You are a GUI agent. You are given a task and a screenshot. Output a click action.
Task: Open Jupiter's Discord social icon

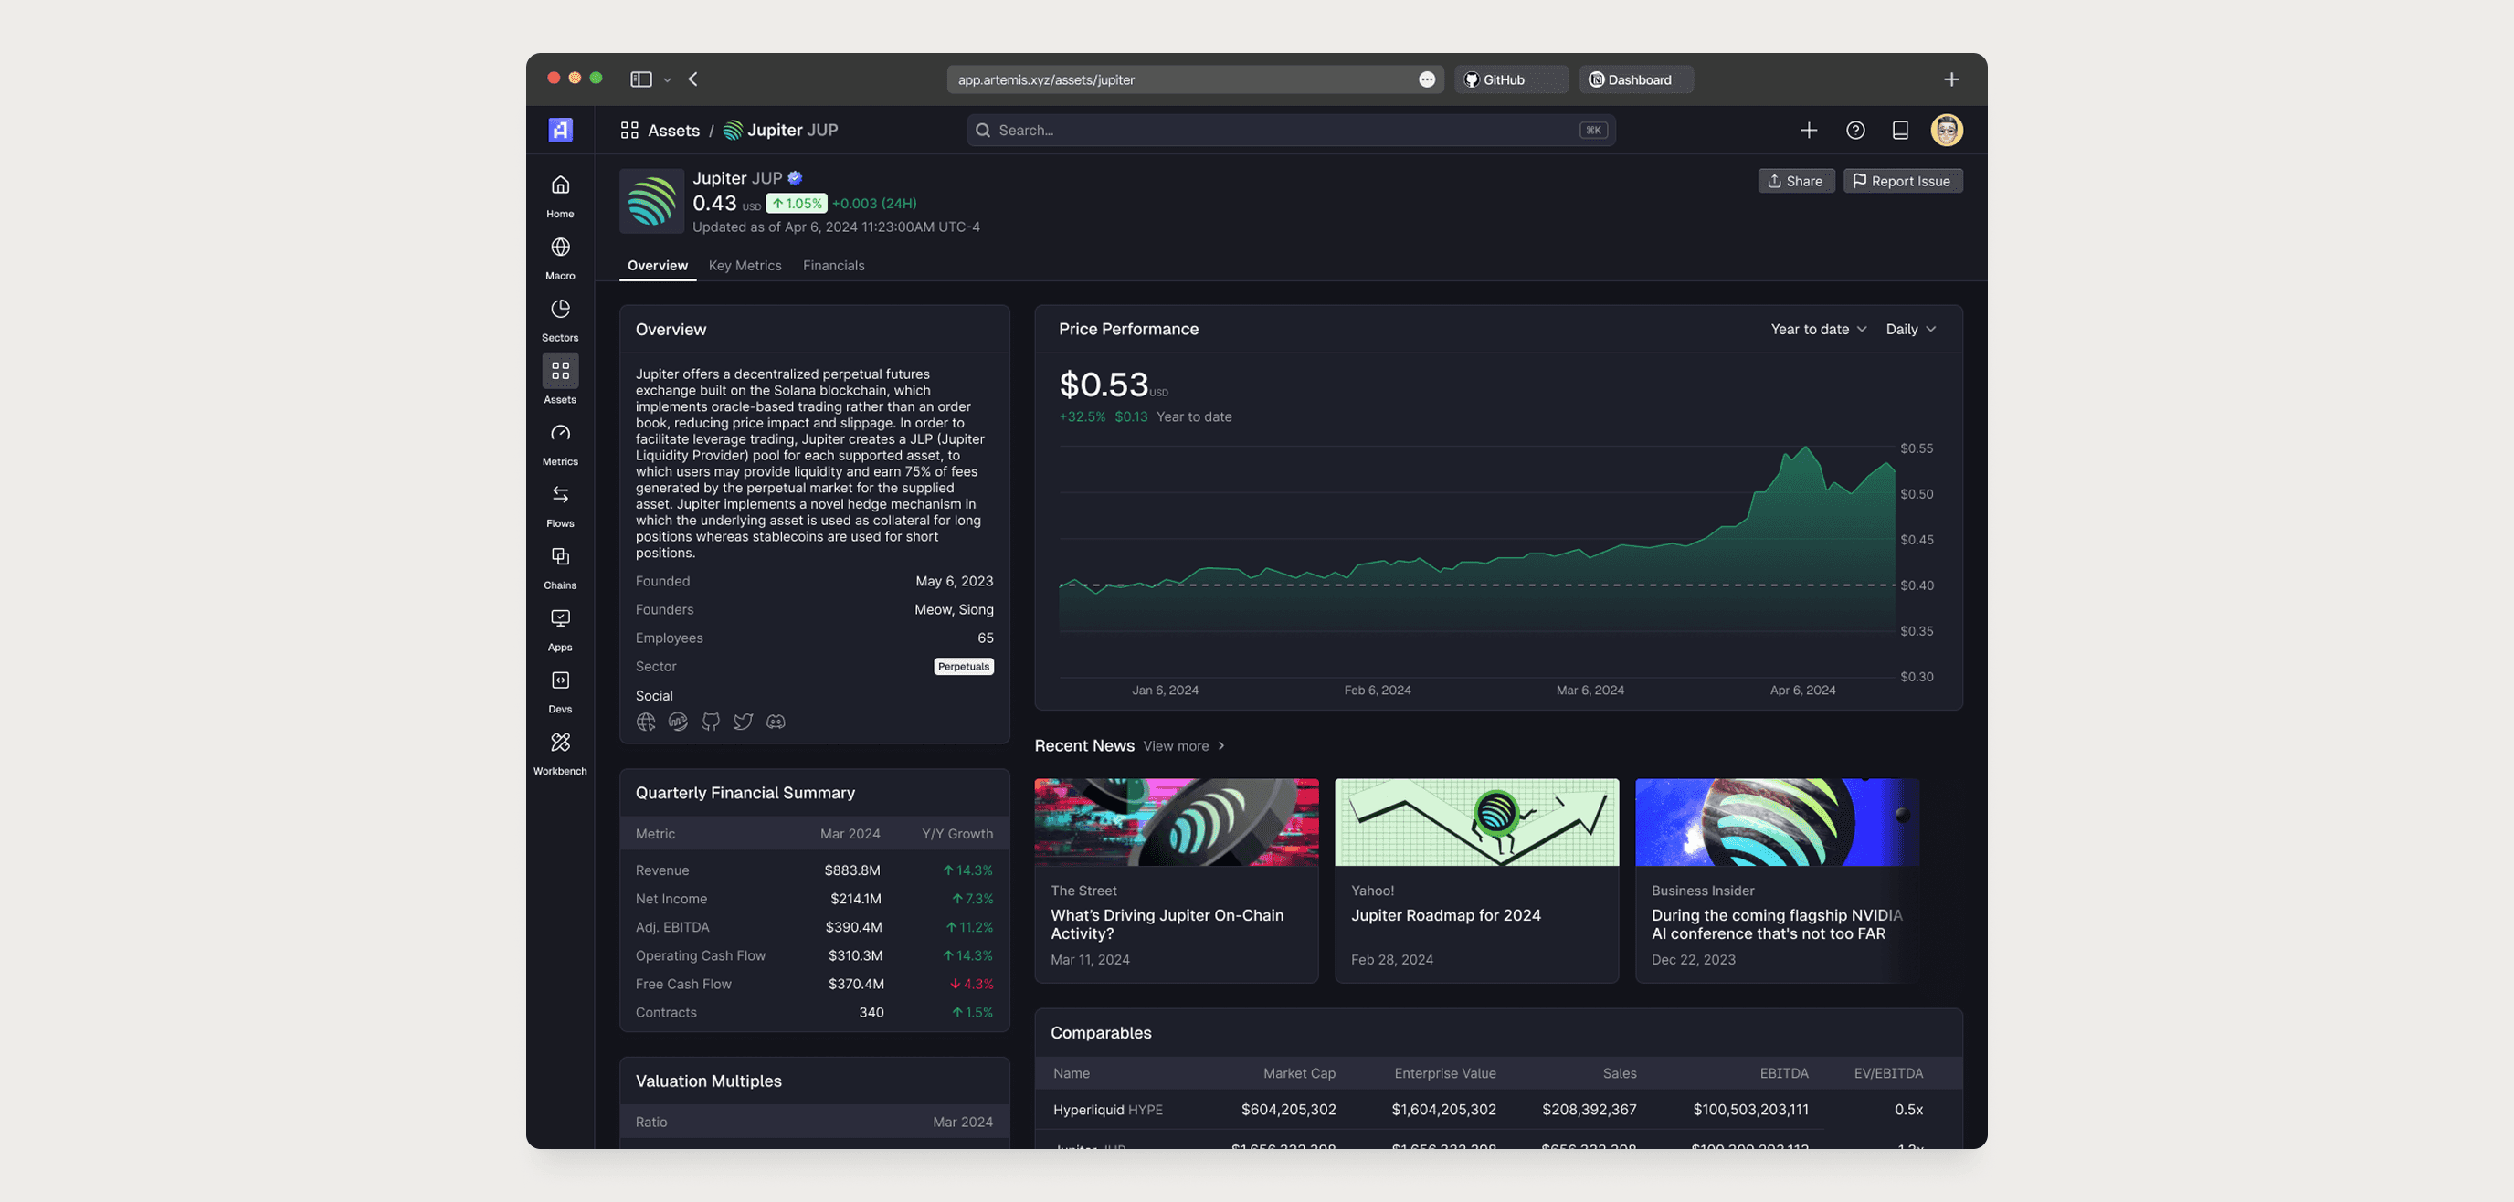[x=776, y=722]
